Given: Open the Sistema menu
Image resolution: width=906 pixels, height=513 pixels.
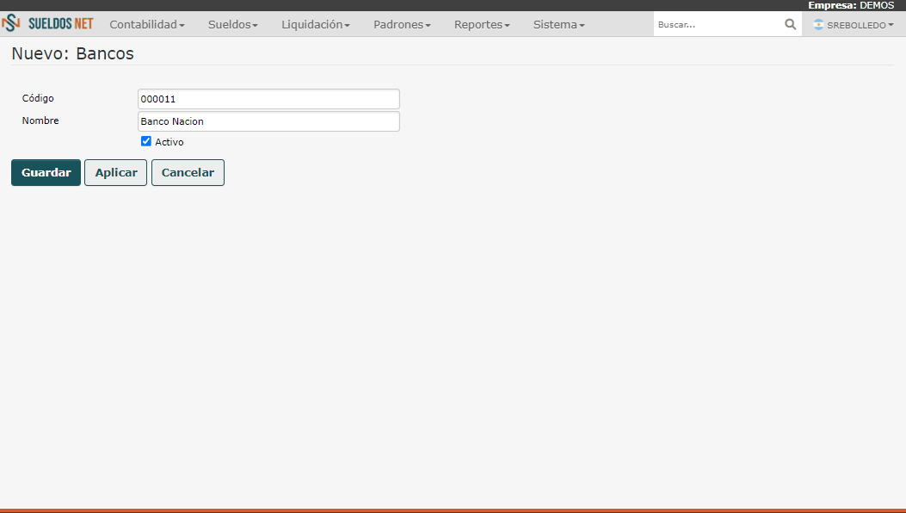Looking at the screenshot, I should (x=558, y=24).
